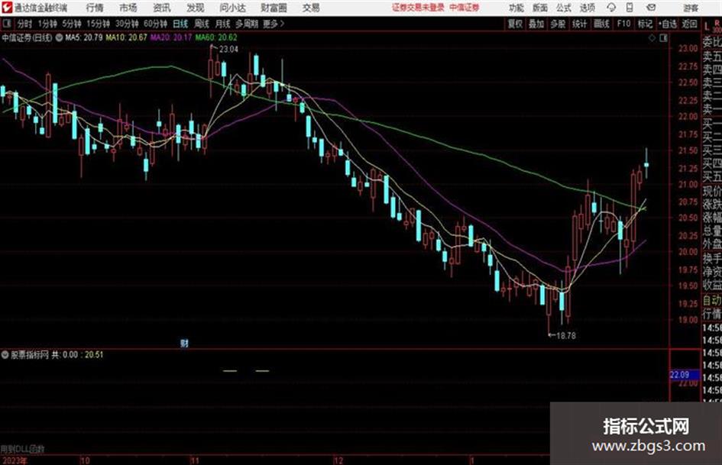Open the 行情 menu

pos(95,8)
